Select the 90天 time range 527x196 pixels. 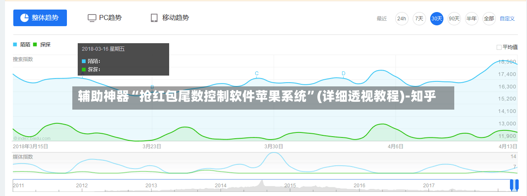coord(454,19)
